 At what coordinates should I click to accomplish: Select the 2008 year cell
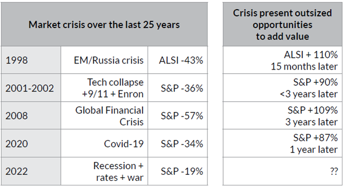coord(31,115)
